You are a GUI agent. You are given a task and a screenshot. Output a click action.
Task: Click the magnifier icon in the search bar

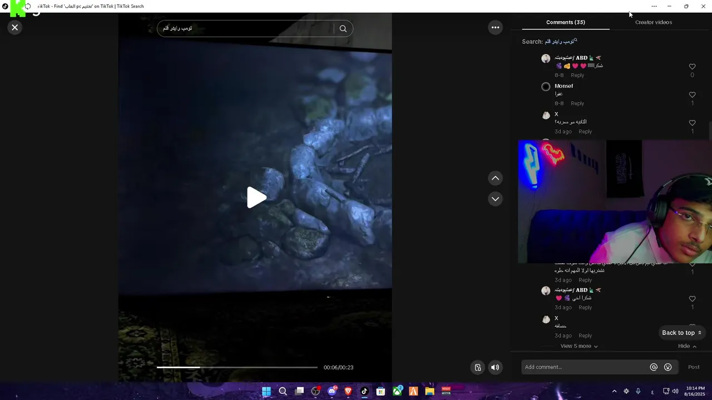[343, 28]
